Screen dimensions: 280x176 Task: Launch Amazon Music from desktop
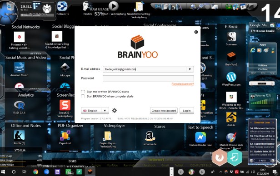pyautogui.click(x=19, y=68)
